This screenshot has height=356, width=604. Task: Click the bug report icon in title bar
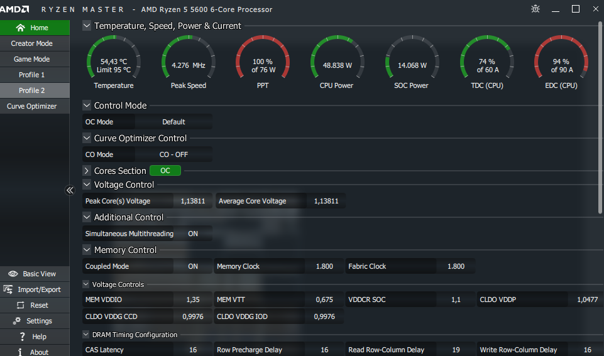coord(535,9)
